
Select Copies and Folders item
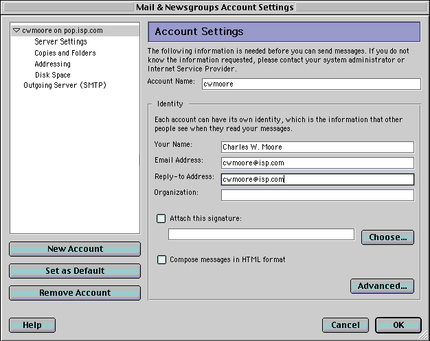click(x=65, y=53)
